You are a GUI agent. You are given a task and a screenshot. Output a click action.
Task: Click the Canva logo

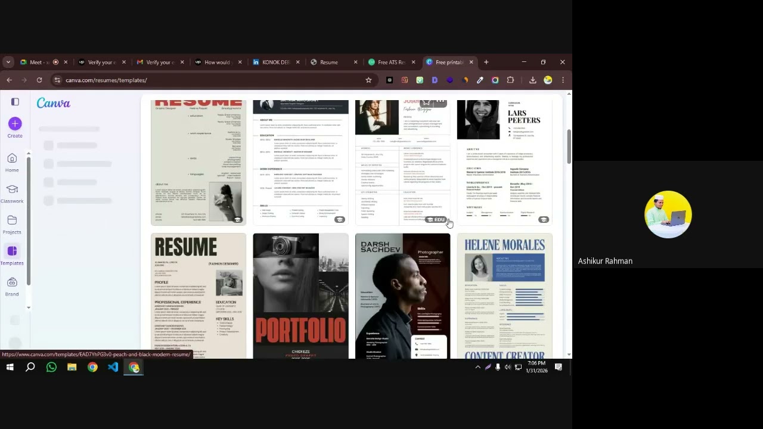(54, 103)
